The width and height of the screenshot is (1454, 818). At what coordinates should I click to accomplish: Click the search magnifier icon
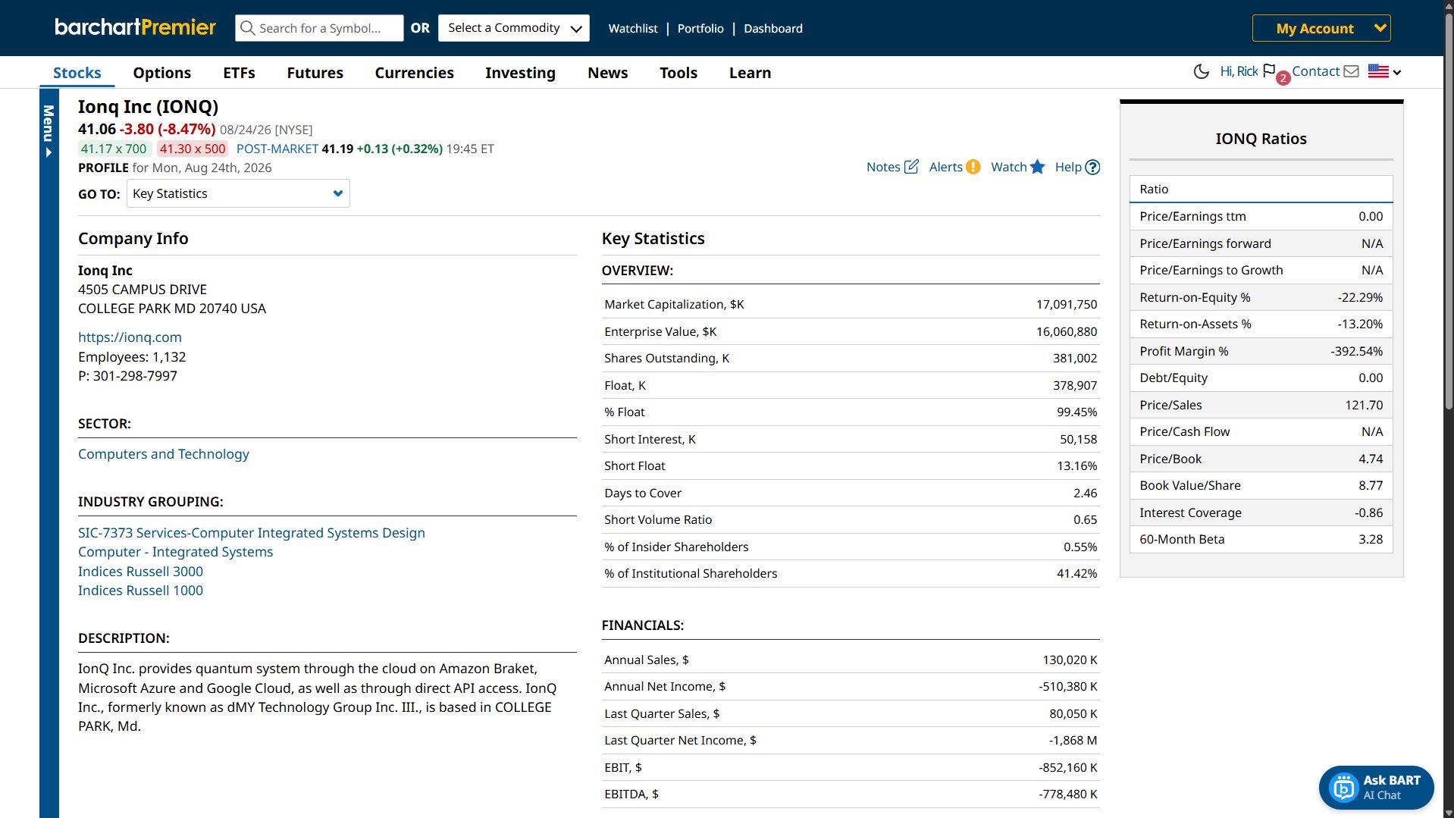point(247,28)
